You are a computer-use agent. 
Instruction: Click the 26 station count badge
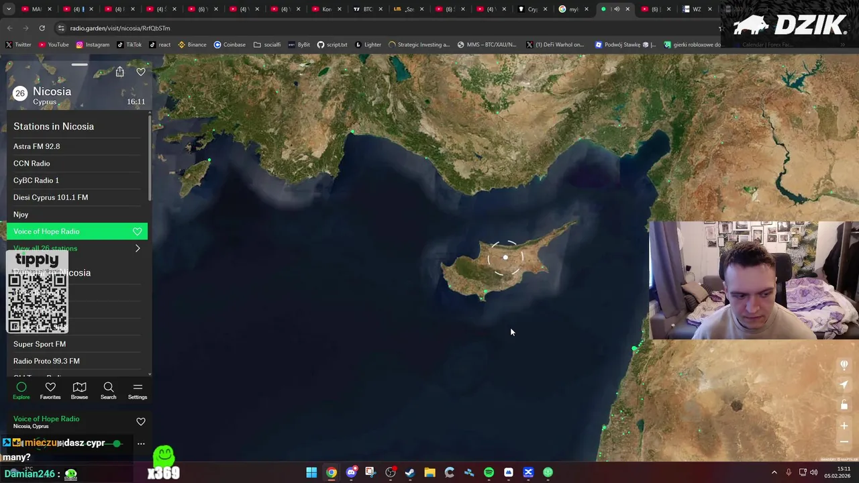pyautogui.click(x=20, y=94)
